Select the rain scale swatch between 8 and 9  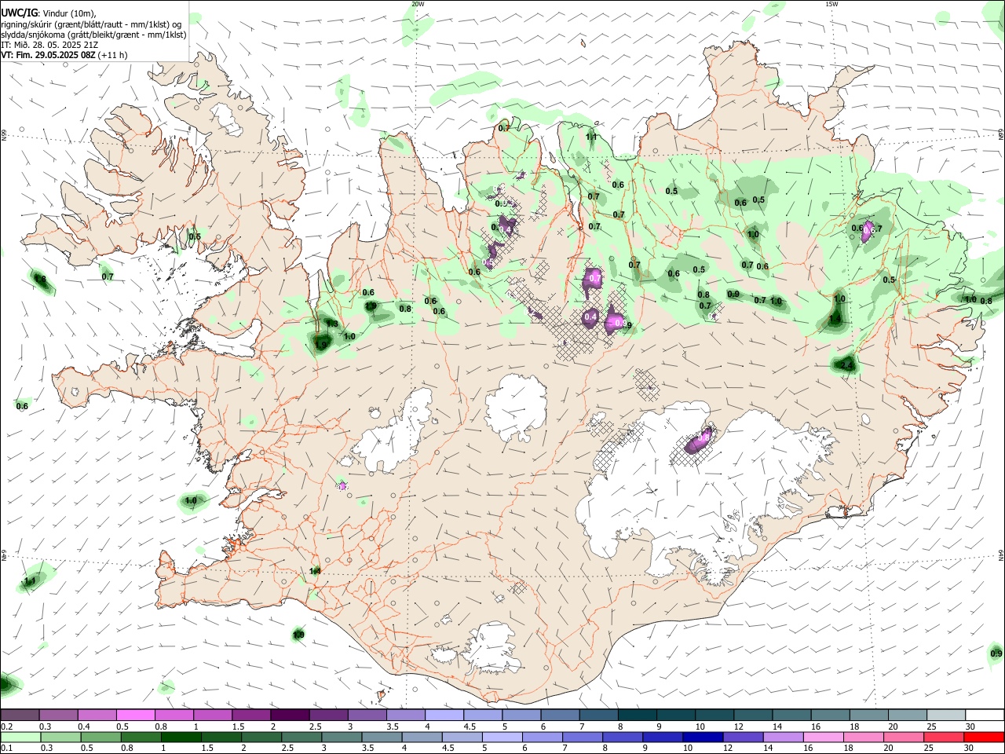[x=623, y=737]
